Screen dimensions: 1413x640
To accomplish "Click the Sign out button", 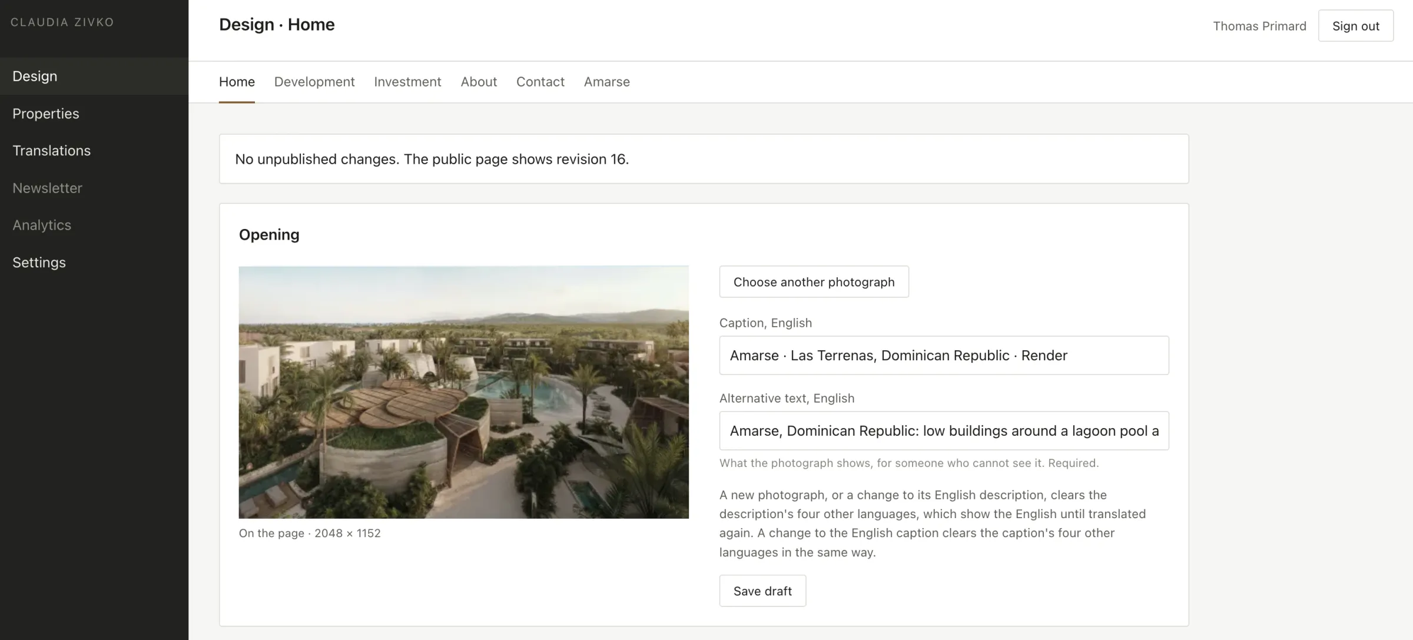I will 1356,26.
